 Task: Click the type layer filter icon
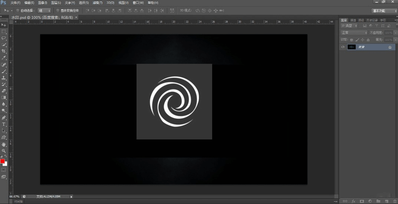coord(377,26)
